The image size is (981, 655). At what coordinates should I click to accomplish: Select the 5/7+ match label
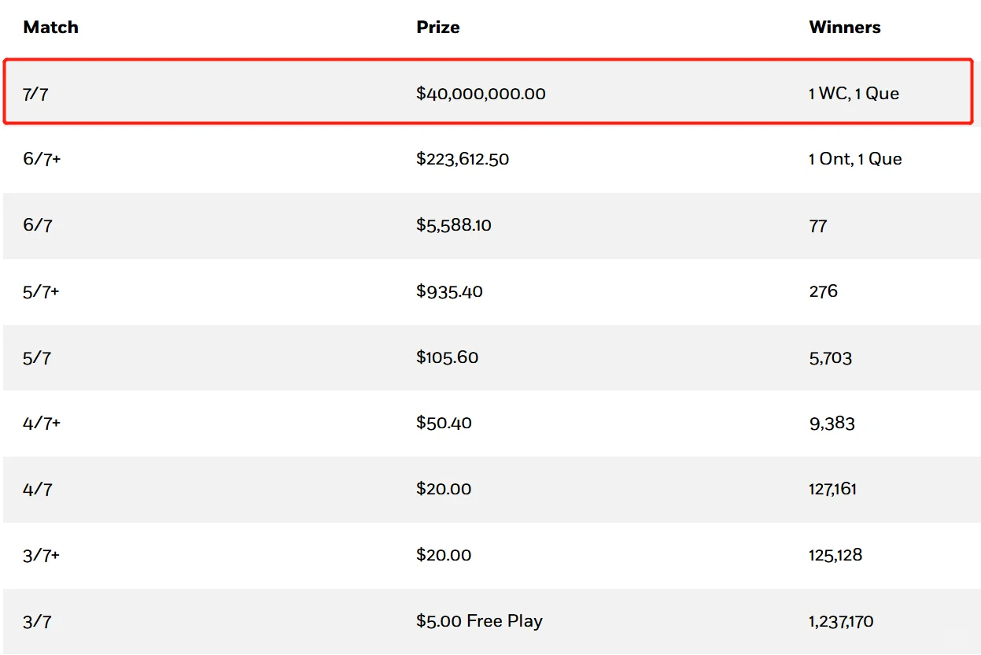point(41,291)
